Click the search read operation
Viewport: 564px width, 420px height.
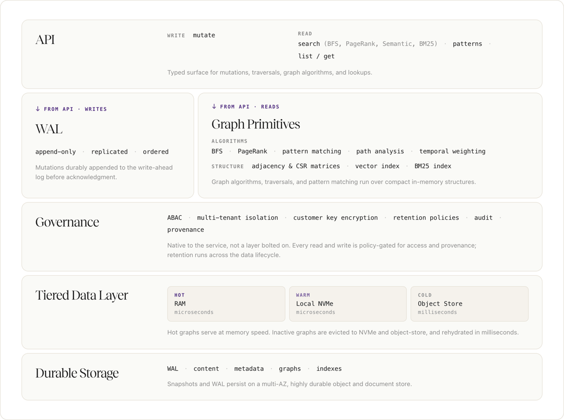pos(309,44)
